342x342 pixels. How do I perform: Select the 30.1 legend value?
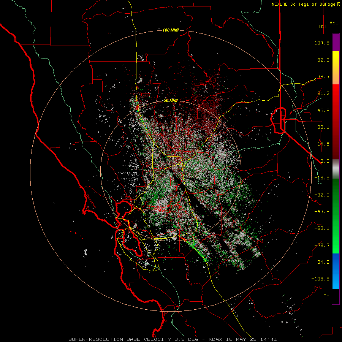click(x=323, y=127)
